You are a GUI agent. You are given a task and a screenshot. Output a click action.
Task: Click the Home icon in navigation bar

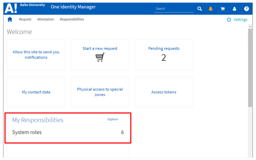tap(10, 19)
